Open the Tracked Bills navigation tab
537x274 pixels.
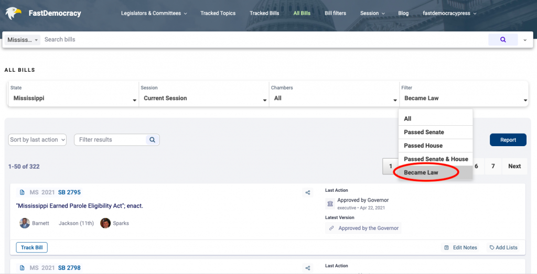coord(264,13)
